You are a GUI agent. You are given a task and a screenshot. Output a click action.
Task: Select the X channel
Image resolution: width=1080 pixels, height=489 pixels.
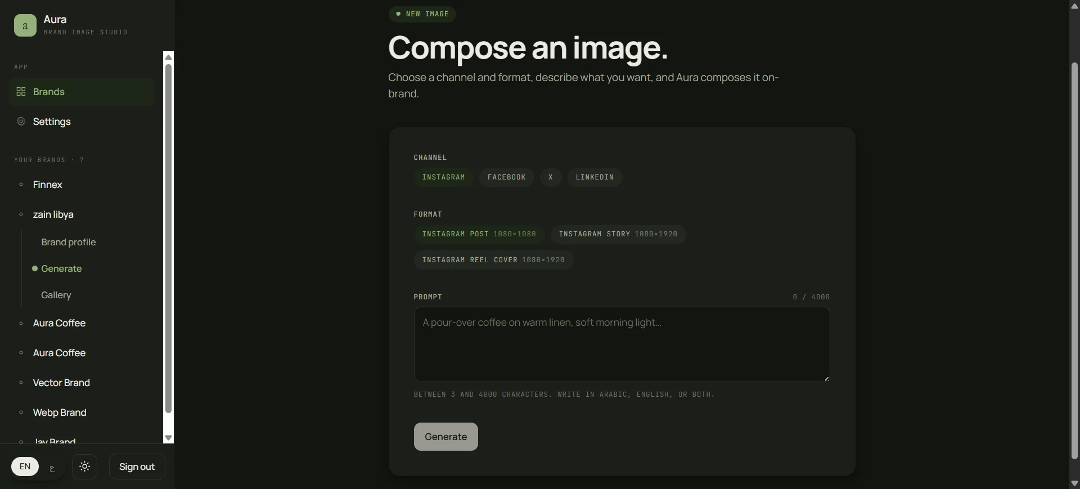pos(551,177)
